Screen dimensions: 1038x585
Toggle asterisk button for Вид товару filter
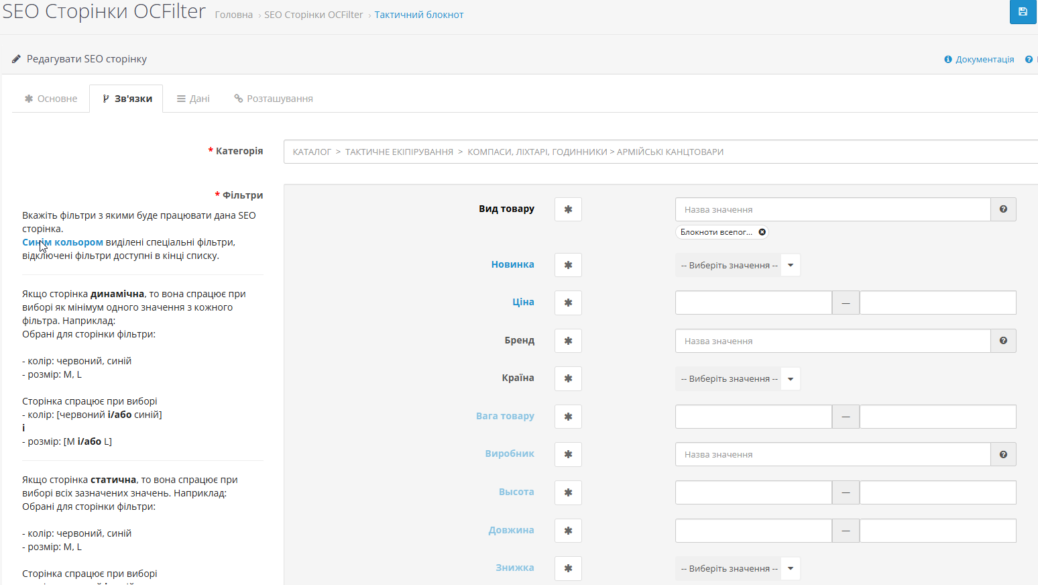click(x=568, y=209)
